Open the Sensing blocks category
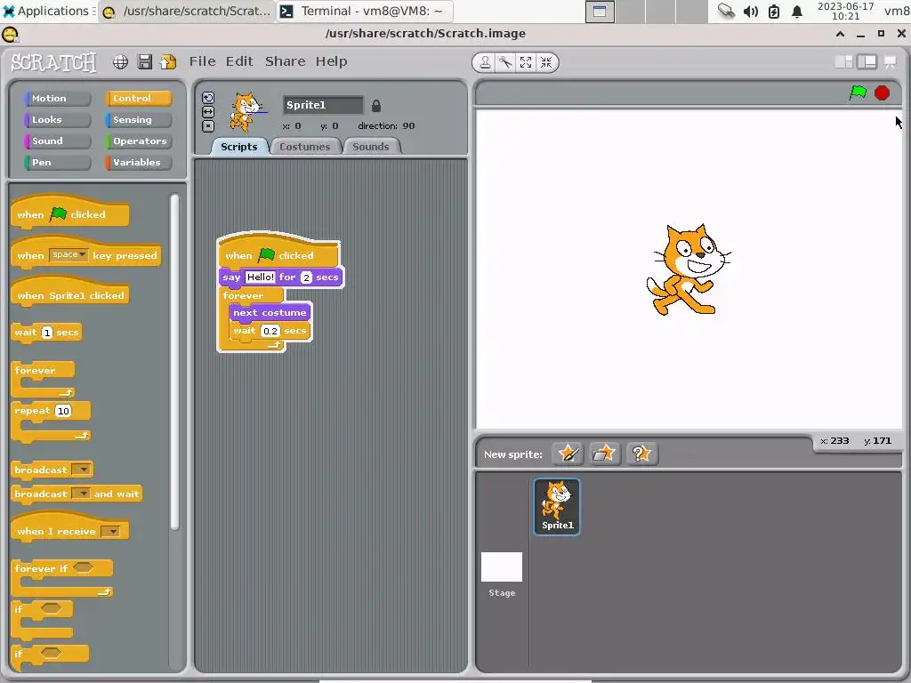The height and width of the screenshot is (683, 911). click(x=138, y=120)
